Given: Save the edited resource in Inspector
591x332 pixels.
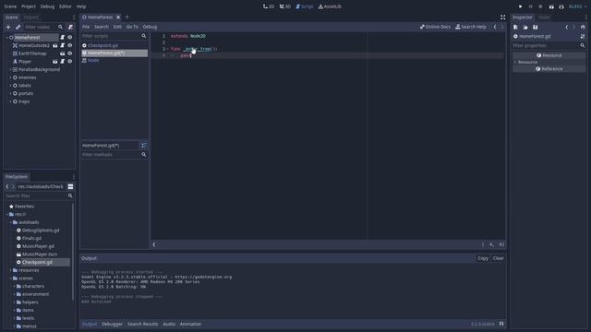Looking at the screenshot, I should (535, 27).
